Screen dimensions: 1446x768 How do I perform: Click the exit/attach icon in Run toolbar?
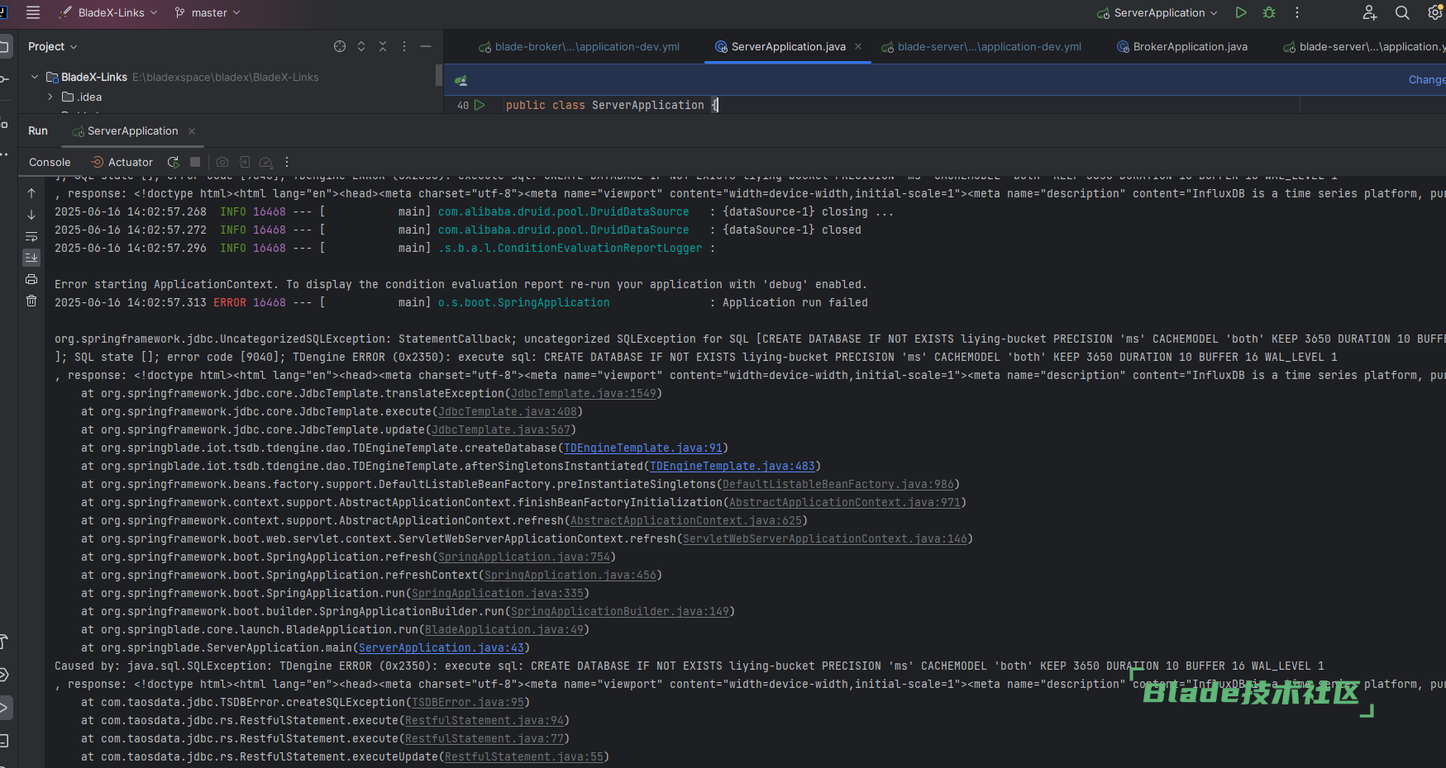[245, 162]
